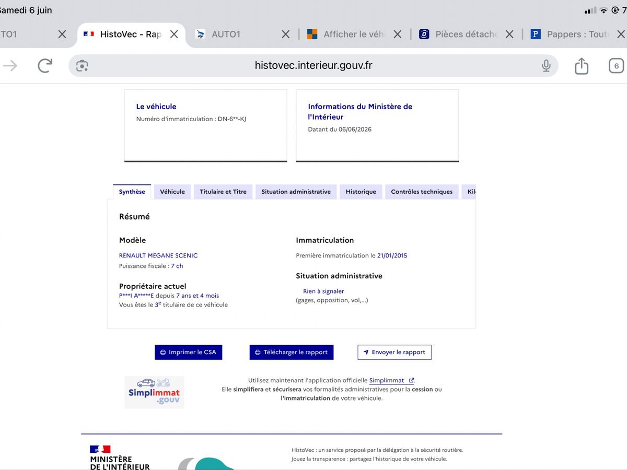Switch to the Pièces détachées tab
Image resolution: width=627 pixels, height=470 pixels.
point(458,34)
